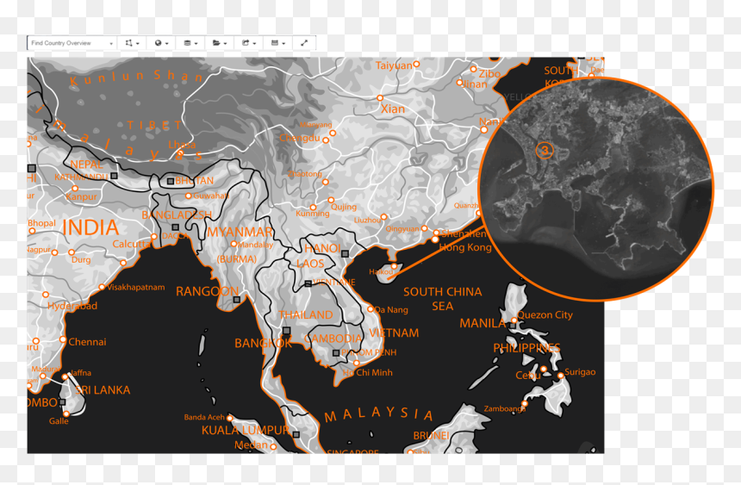Click the Zamboanga city label
Viewport: 741px width, 485px height.
pyautogui.click(x=504, y=409)
